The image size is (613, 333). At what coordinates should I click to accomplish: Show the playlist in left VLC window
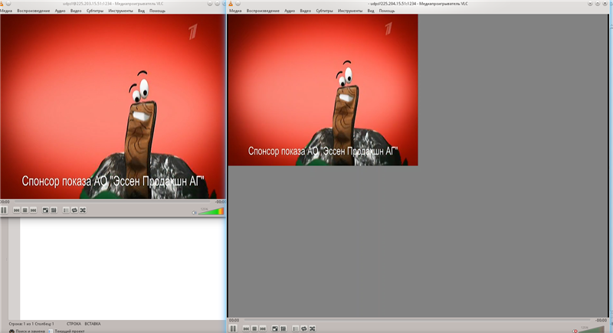tap(66, 211)
